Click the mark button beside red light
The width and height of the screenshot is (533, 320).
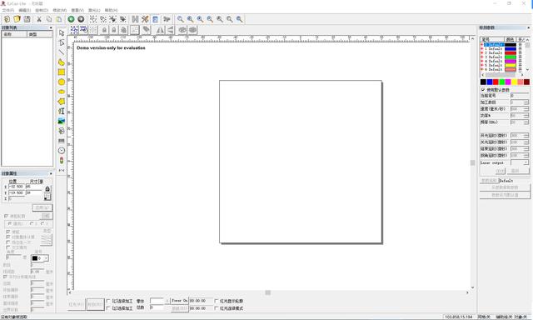click(x=95, y=304)
